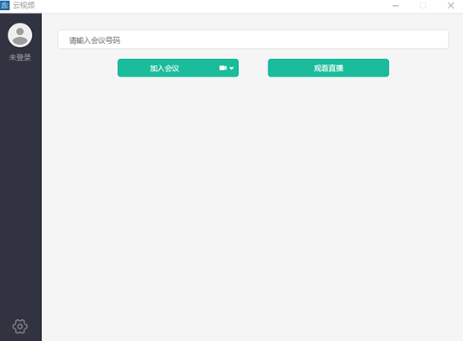
Task: Click the 云视频 title text
Action: click(24, 5)
